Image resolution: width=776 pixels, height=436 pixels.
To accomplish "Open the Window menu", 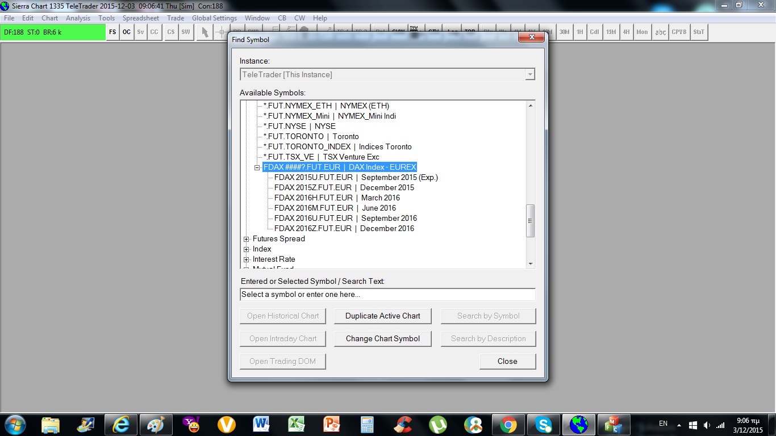I will pos(257,18).
